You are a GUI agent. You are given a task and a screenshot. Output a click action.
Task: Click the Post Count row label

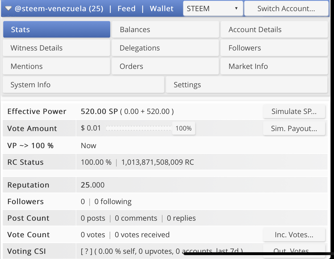pos(28,218)
